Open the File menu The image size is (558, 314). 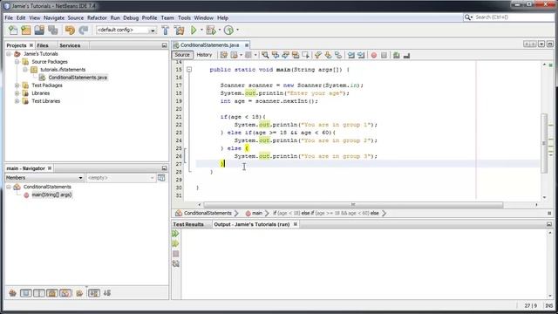(9, 17)
